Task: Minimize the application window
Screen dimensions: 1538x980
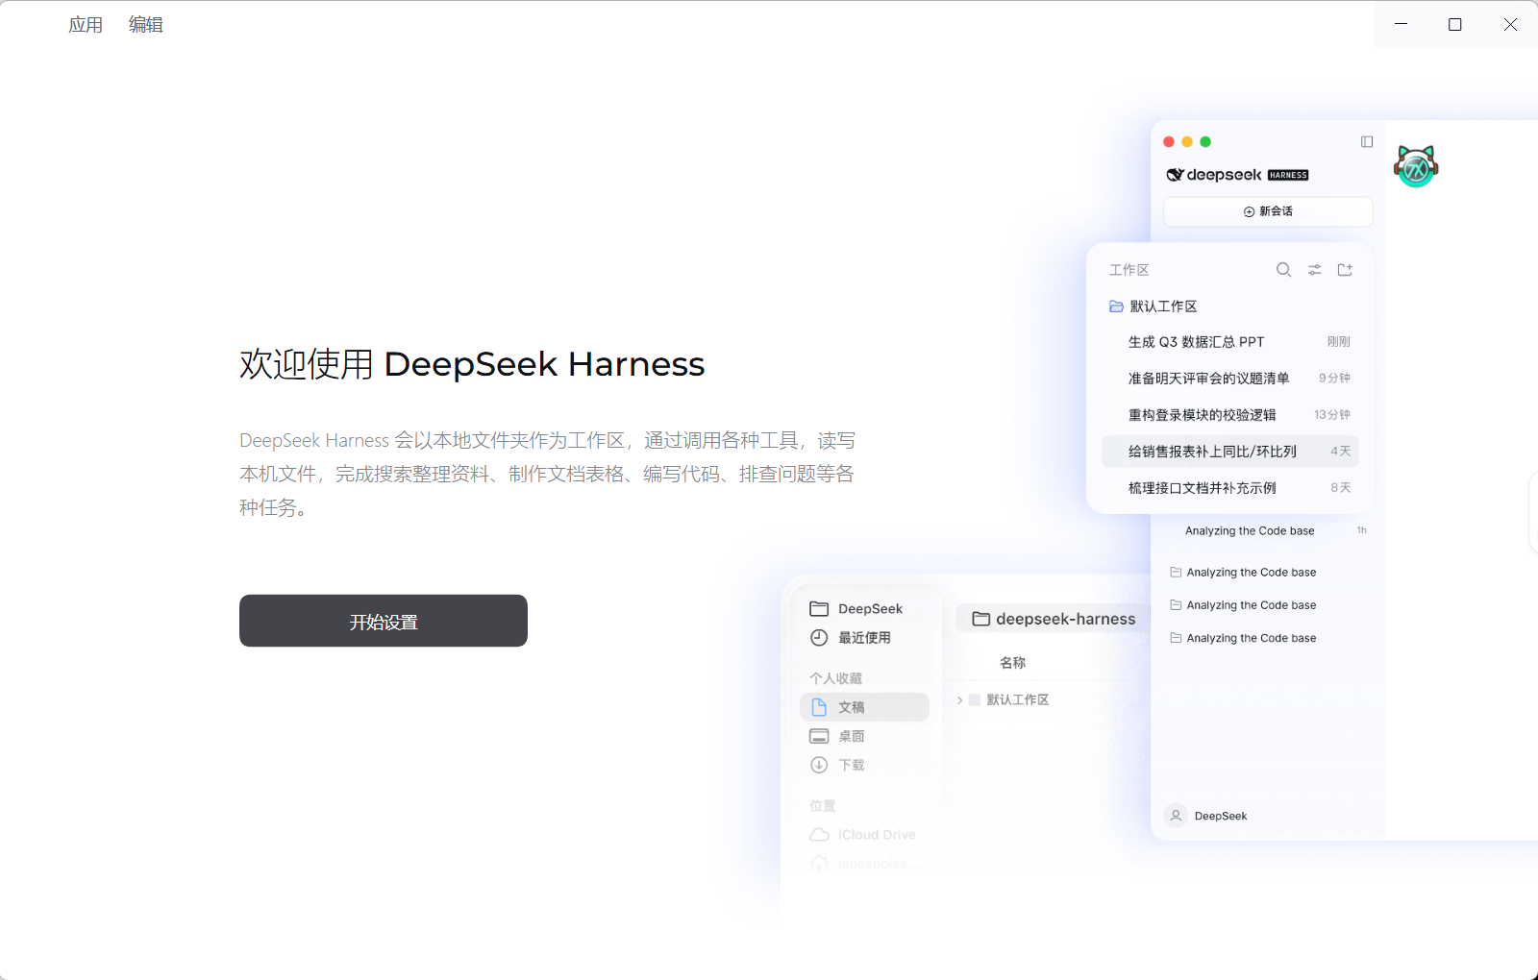Action: [x=1401, y=24]
